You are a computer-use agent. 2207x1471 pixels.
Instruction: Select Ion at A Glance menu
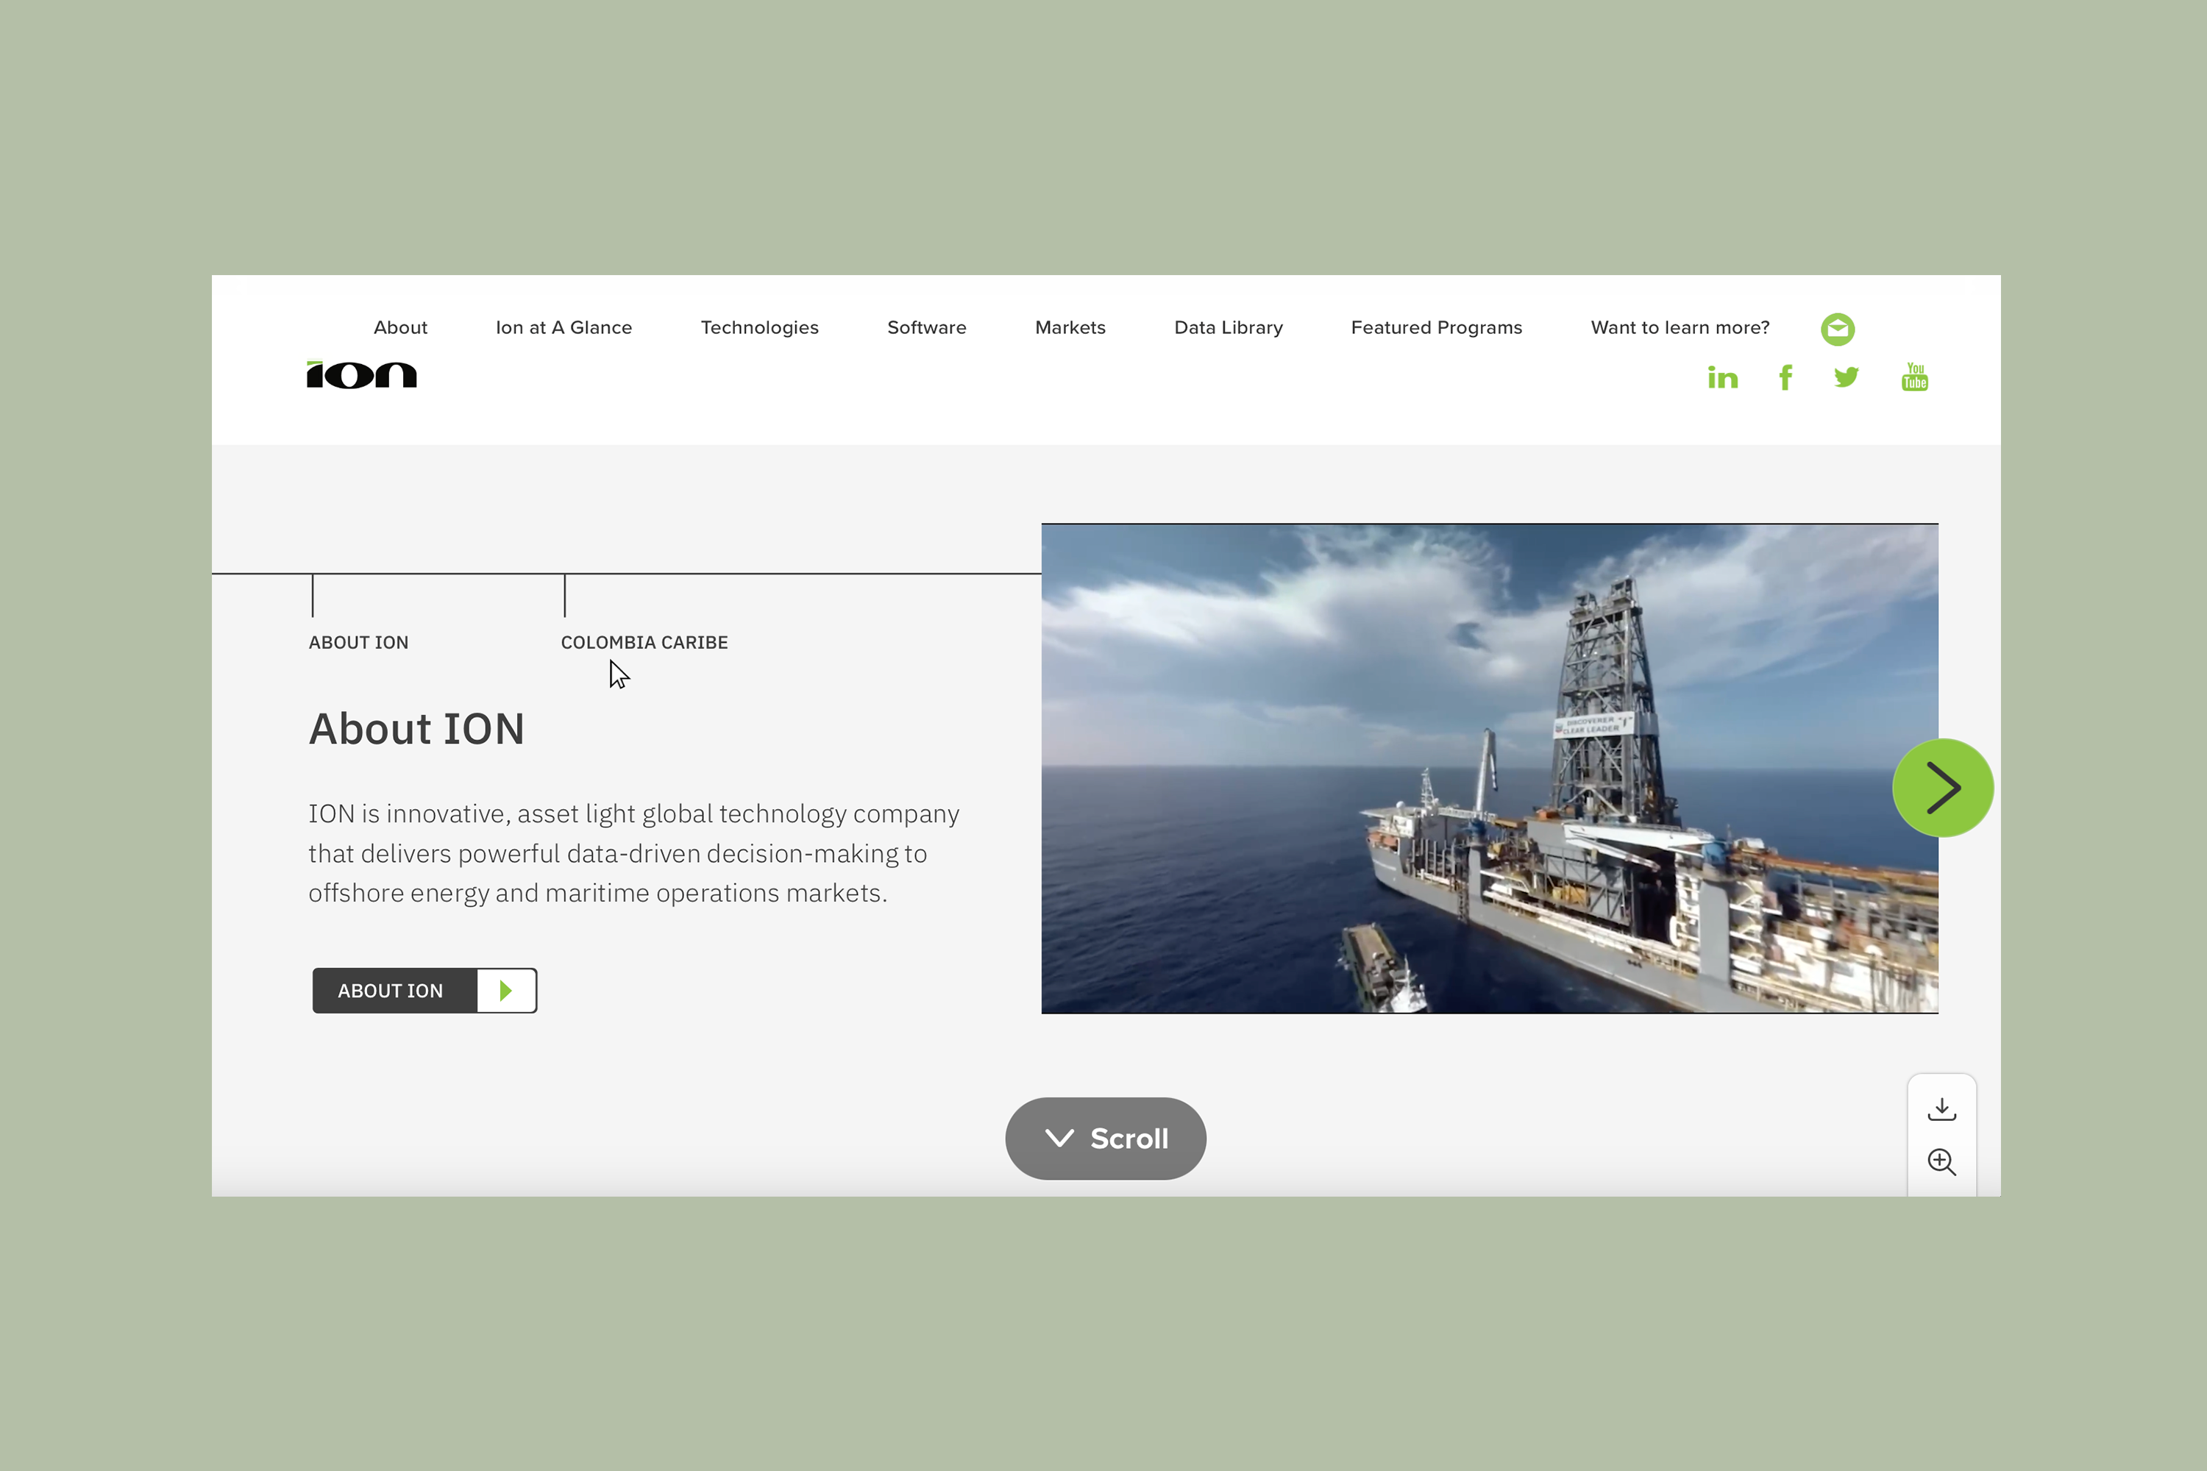[x=564, y=327]
